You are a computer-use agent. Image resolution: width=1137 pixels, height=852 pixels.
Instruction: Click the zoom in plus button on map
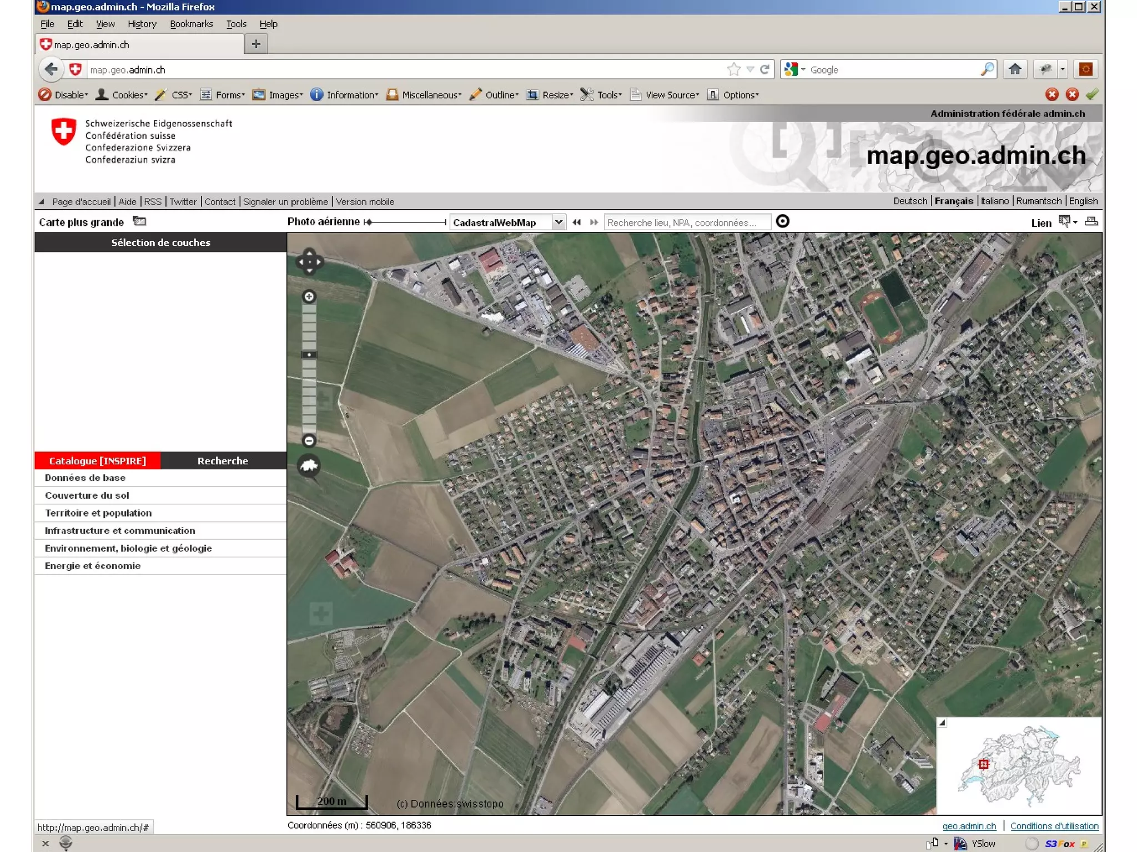pyautogui.click(x=309, y=297)
